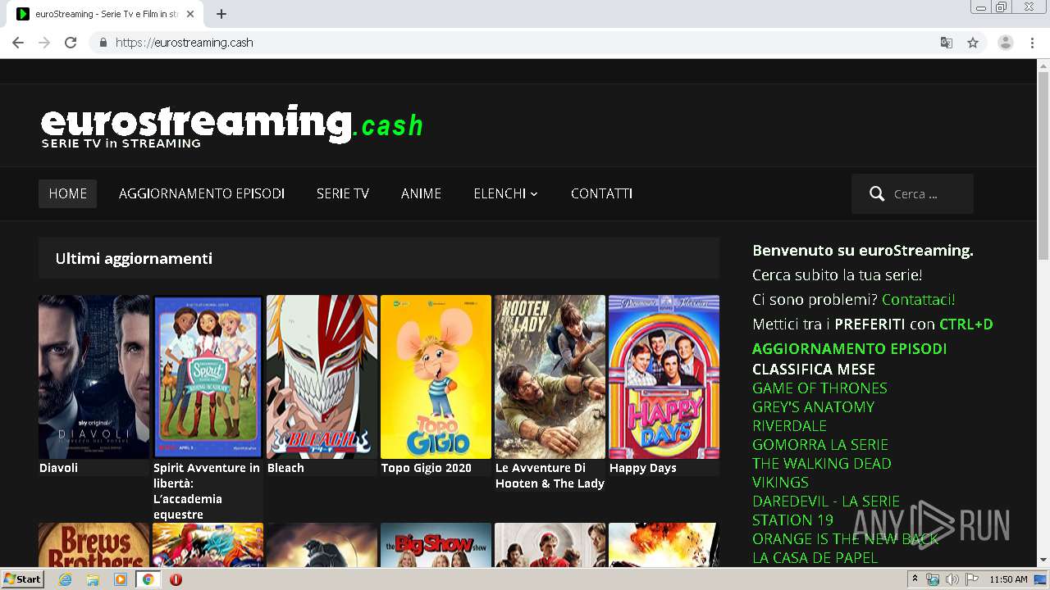Screen dimensions: 1050x590
Task: Click the eurostreaming.cash site logo
Action: [232, 125]
